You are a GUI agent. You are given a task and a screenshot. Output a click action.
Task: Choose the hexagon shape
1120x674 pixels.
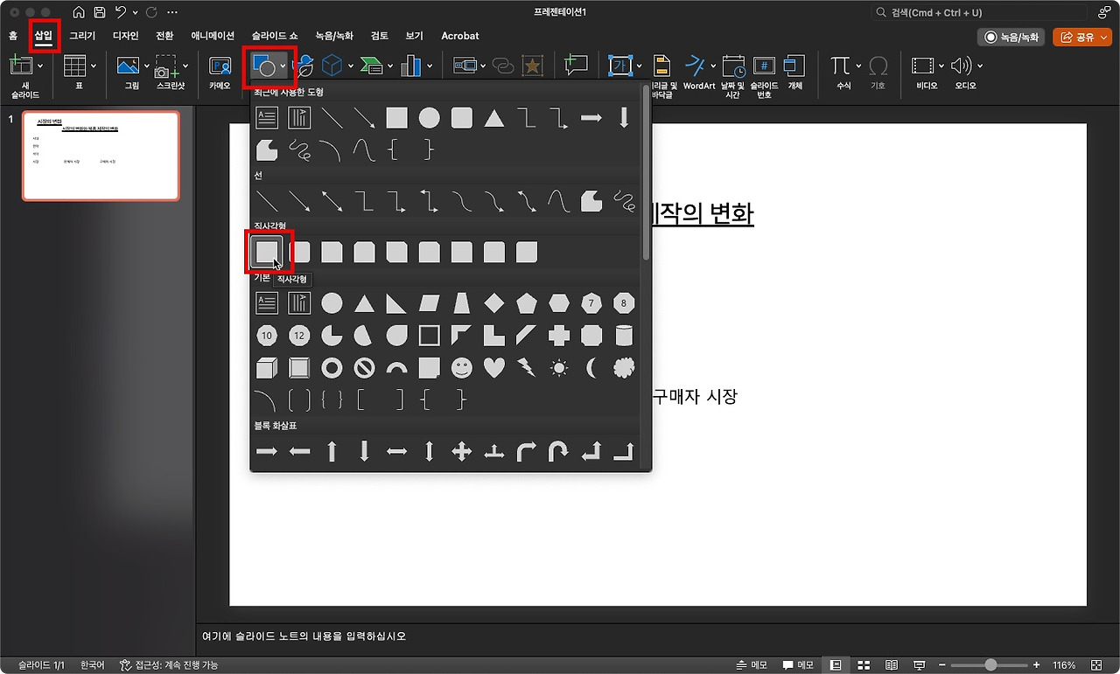(x=559, y=303)
